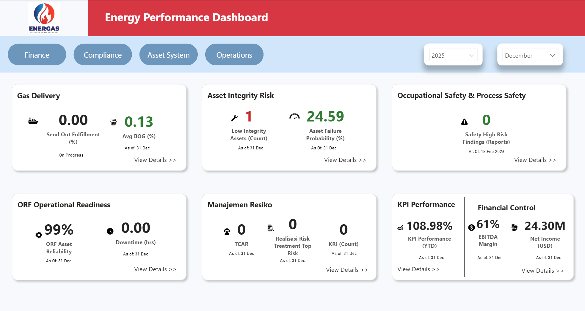Click the Realisasi Risk Treatment value 0

tap(293, 224)
